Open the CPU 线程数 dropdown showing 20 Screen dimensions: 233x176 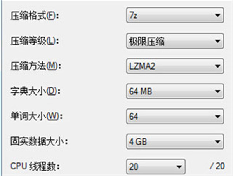(156, 167)
